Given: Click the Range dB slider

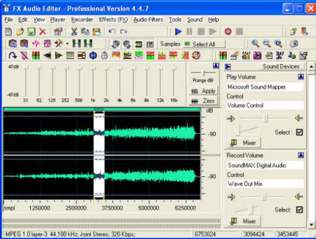Looking at the screenshot, I should 203,73.
